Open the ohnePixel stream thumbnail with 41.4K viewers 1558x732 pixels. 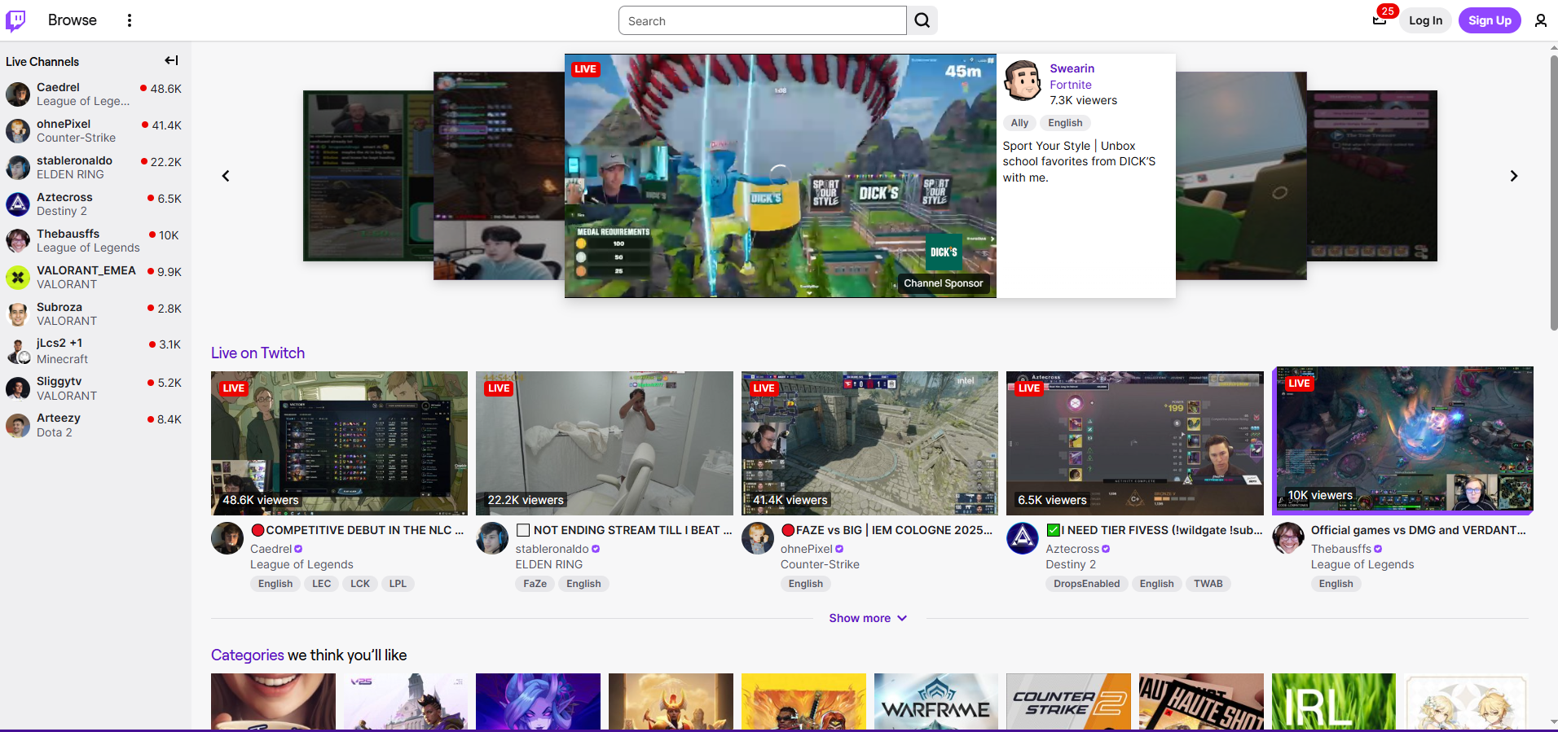869,443
